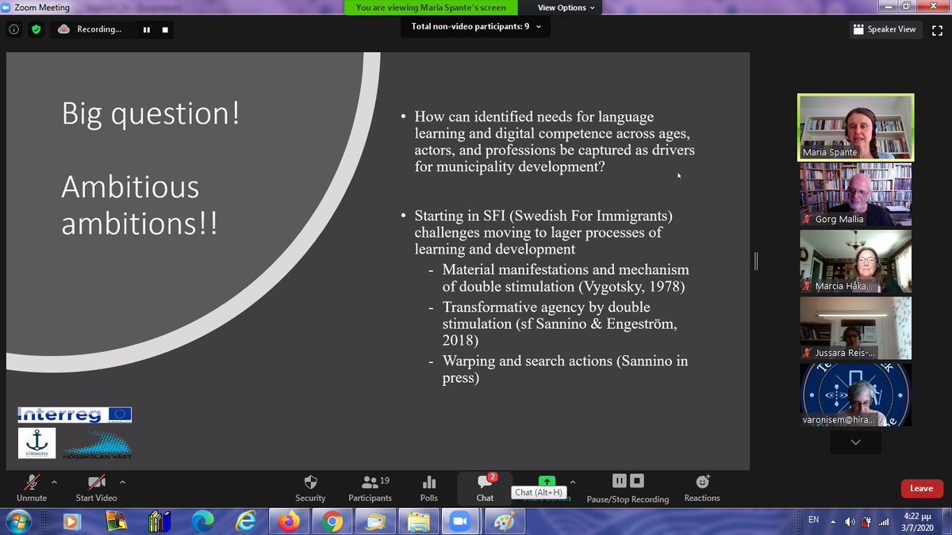Show hidden system tray icons
The width and height of the screenshot is (952, 535).
coord(833,522)
